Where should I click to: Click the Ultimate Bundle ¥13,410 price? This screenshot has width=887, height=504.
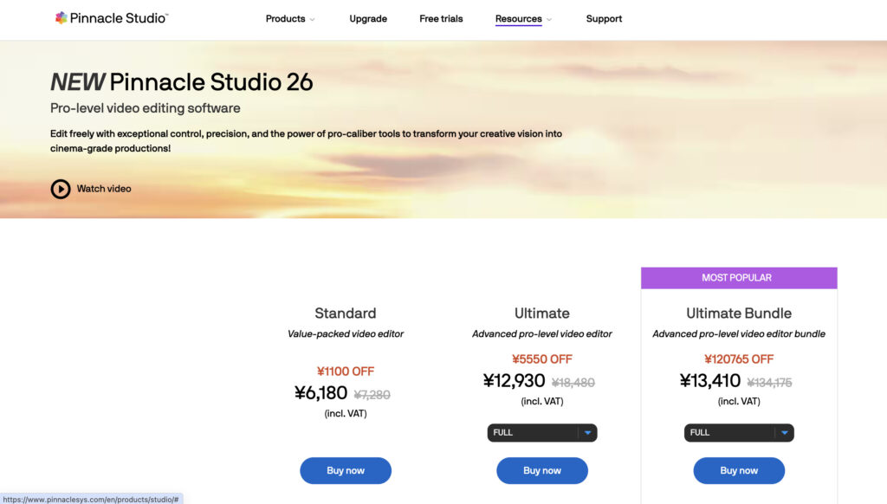coord(710,381)
